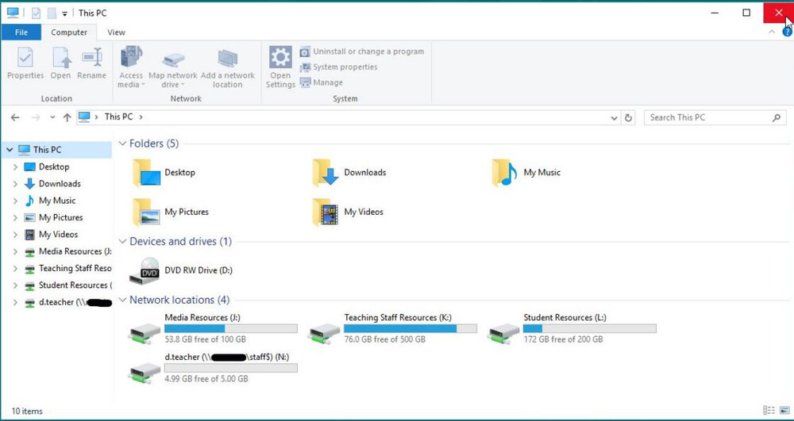
Task: Collapse the Folders (5) group
Action: tap(122, 144)
